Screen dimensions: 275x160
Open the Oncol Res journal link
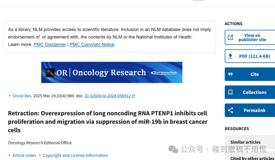click(x=22, y=96)
